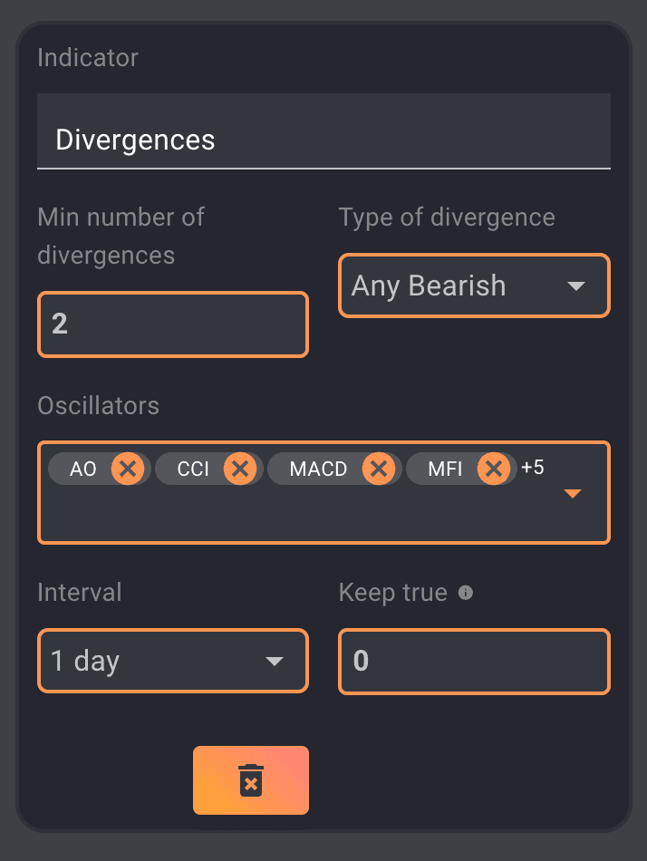647x861 pixels.
Task: Select the 'Any Bearish' dropdown value
Action: tap(429, 286)
